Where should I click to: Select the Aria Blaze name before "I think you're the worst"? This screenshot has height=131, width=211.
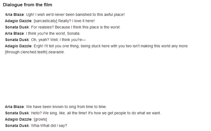point(15,33)
